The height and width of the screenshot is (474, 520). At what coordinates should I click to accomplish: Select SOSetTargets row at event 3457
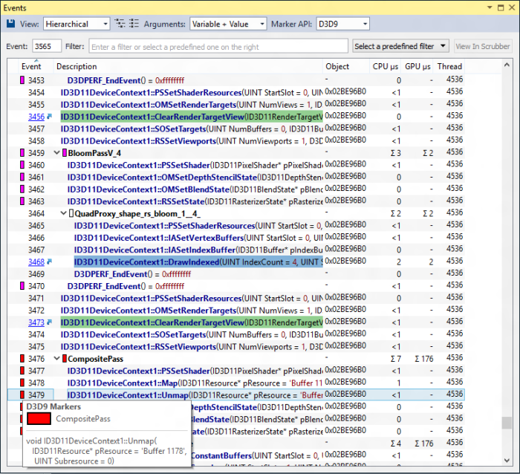click(236, 129)
